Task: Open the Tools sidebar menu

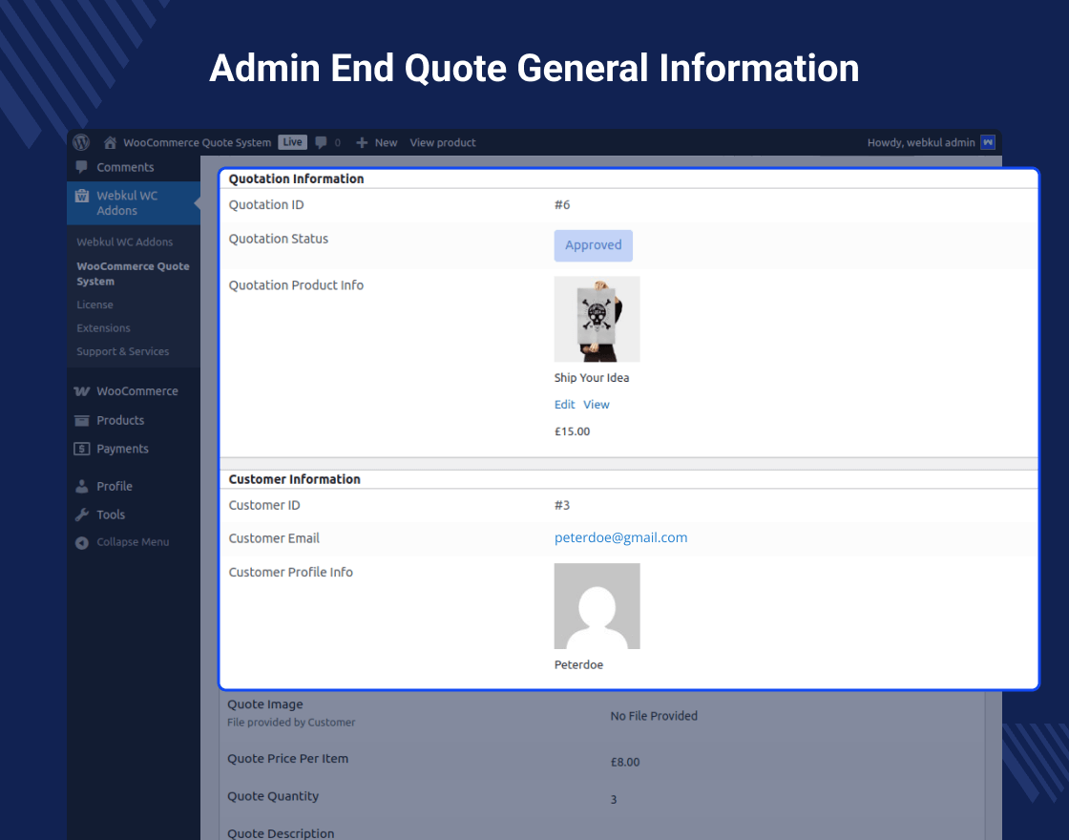Action: point(111,514)
